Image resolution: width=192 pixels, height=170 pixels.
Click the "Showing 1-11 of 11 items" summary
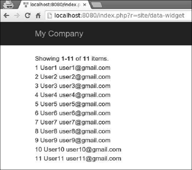tap(72, 59)
